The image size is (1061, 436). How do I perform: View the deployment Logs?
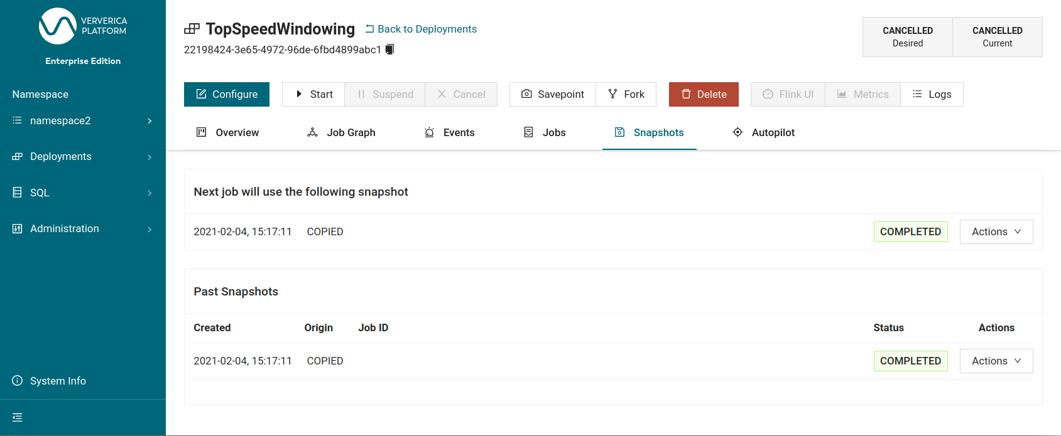click(x=932, y=94)
